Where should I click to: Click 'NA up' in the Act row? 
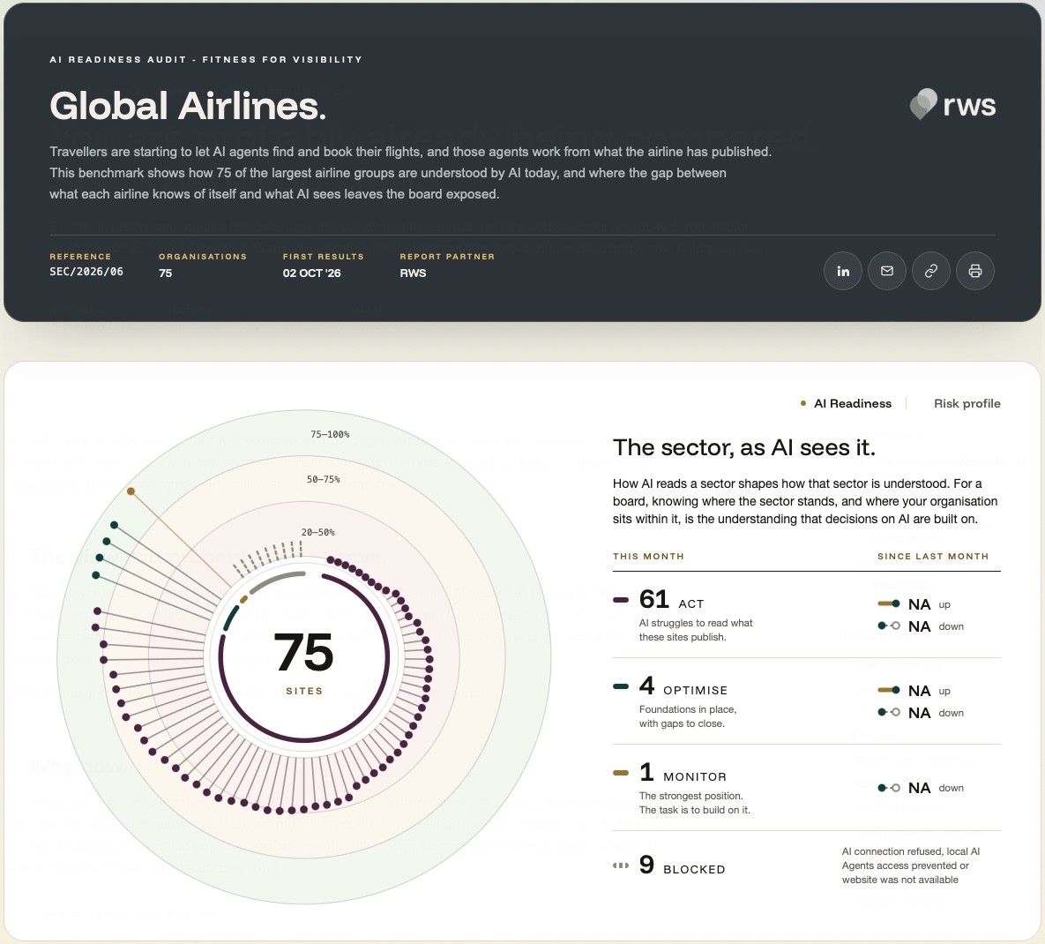[x=929, y=604]
